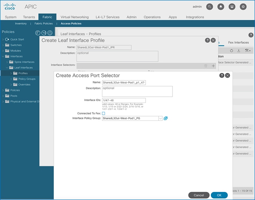
Task: Go to Access Policies submenu
Action: click(x=71, y=24)
